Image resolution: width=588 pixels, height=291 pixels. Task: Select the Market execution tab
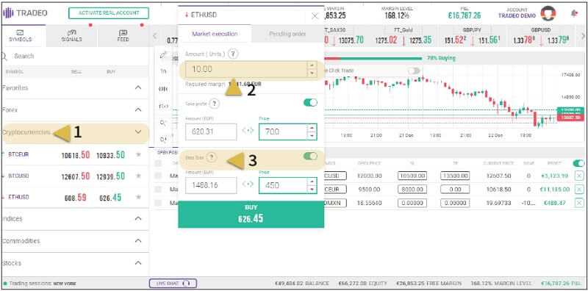click(x=215, y=34)
